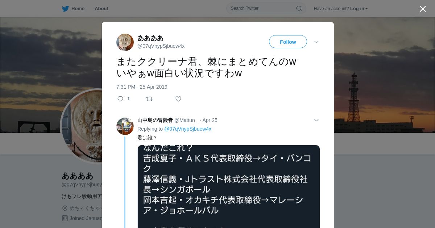Open 山中島の冒険者 profile name link
The height and width of the screenshot is (228, 435).
click(155, 120)
